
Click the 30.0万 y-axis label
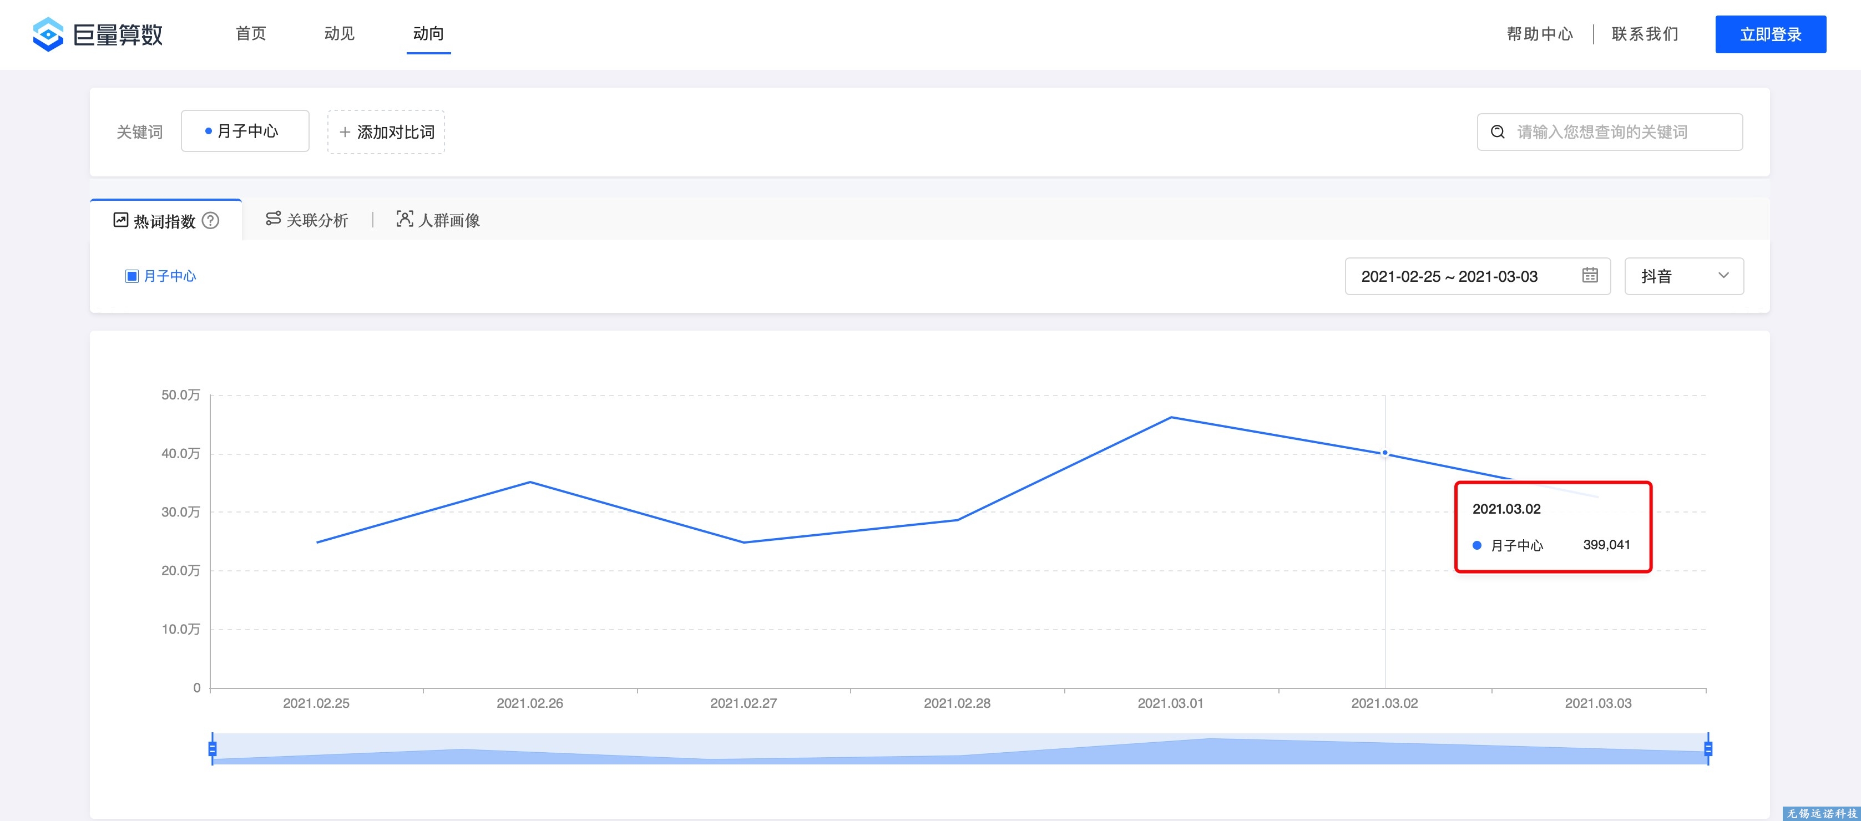(181, 512)
